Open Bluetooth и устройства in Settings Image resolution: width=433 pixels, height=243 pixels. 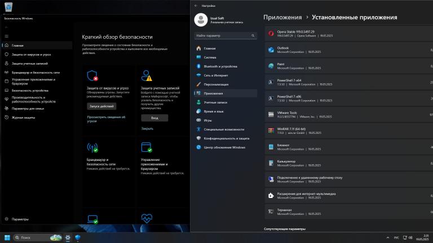pos(226,66)
